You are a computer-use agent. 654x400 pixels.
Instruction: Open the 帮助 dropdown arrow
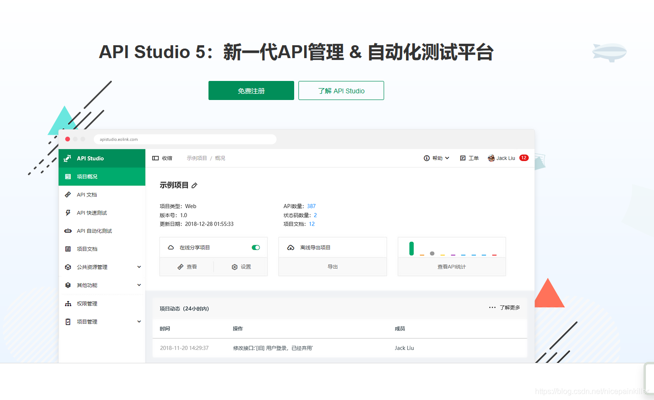pyautogui.click(x=447, y=158)
